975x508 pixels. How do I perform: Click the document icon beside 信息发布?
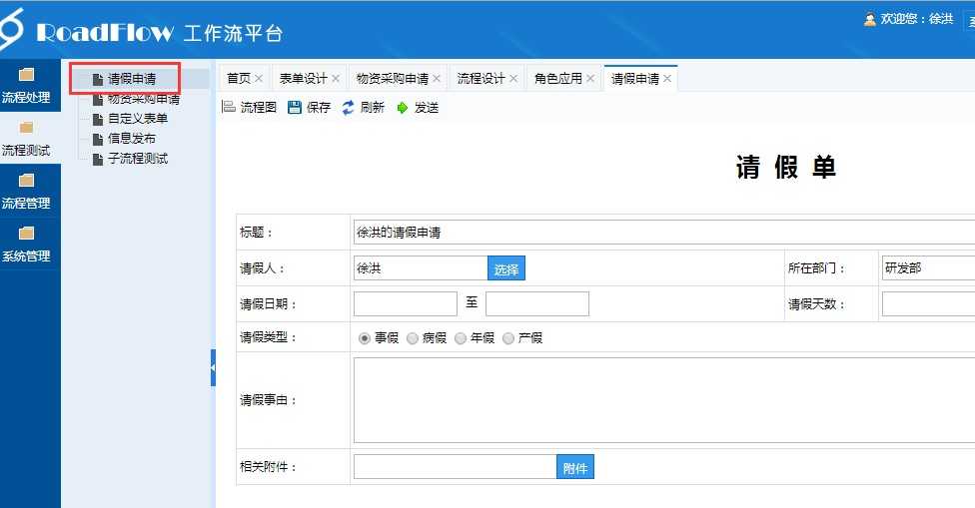(x=98, y=139)
